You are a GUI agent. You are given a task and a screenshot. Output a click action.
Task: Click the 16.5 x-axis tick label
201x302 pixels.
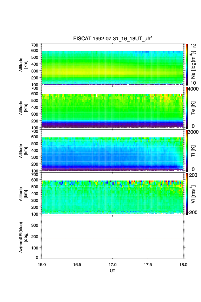pyautogui.click(x=77, y=264)
